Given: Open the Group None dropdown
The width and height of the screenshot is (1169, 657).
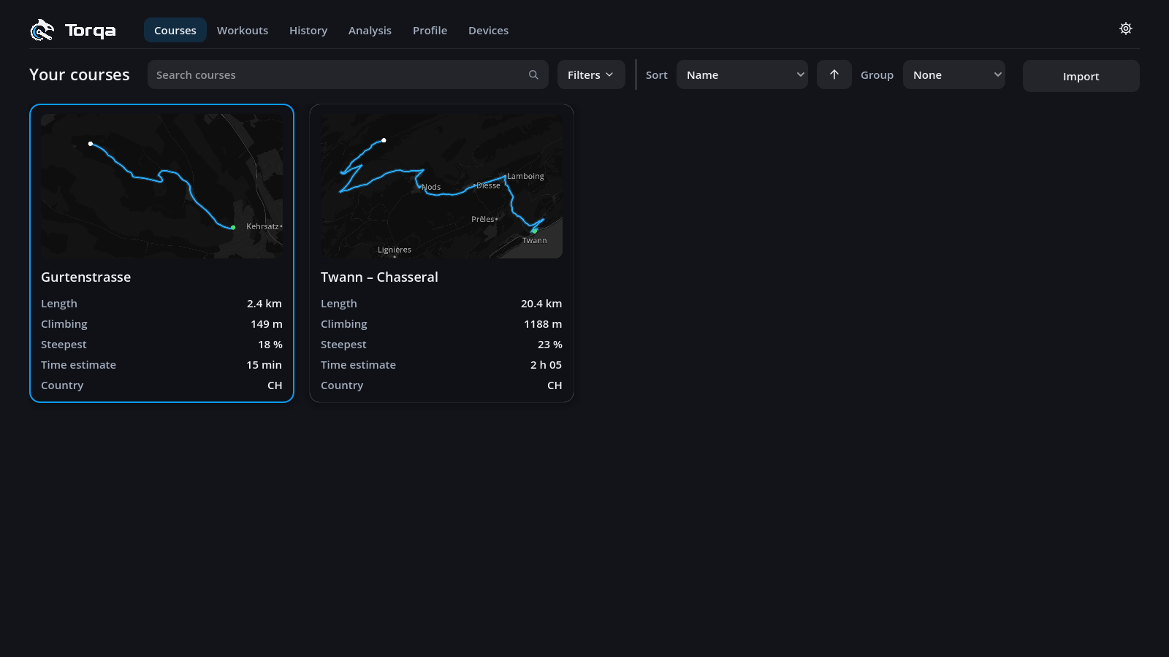Looking at the screenshot, I should point(954,74).
